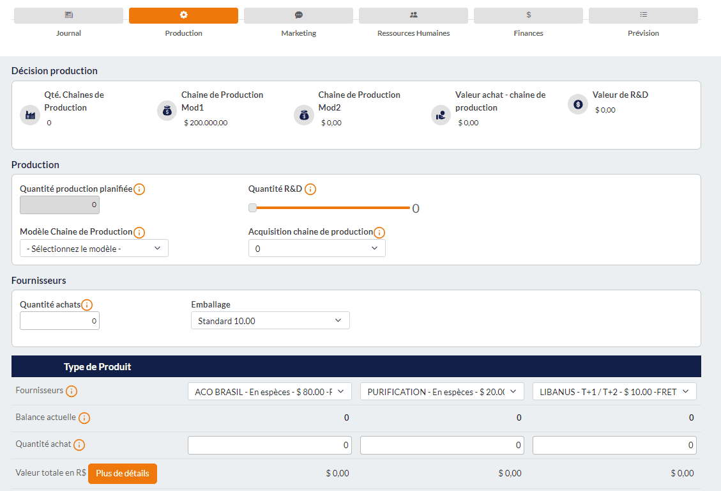Click the Finances dollar icon
721x491 pixels.
[528, 15]
